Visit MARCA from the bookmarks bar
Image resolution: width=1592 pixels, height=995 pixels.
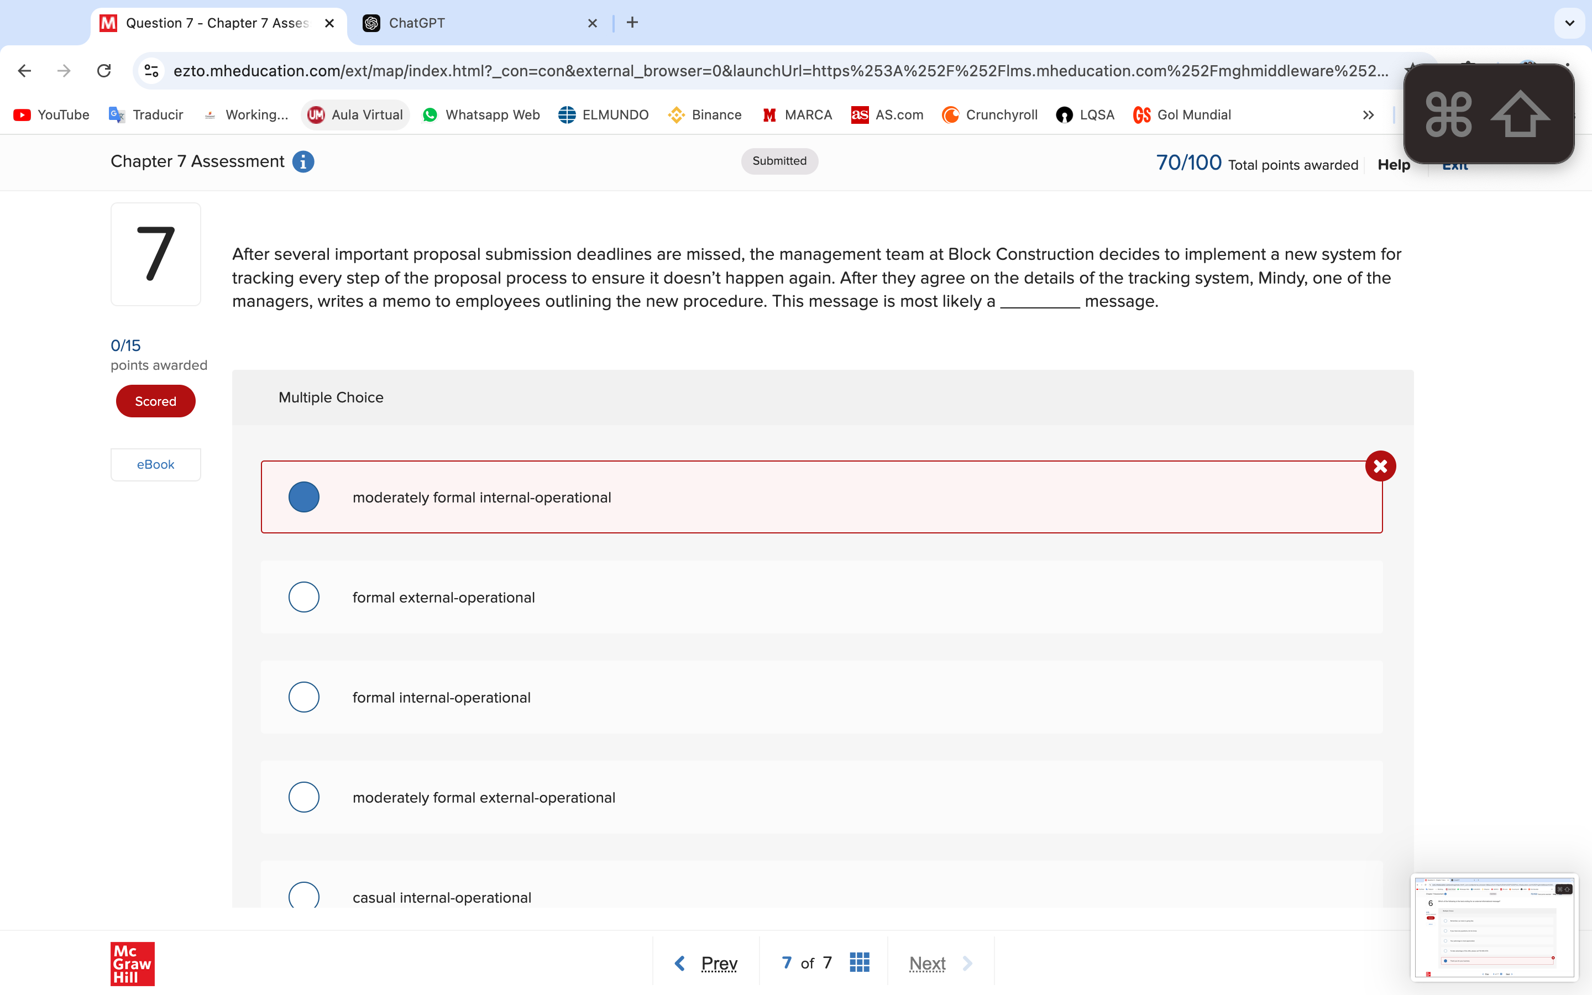tap(796, 114)
